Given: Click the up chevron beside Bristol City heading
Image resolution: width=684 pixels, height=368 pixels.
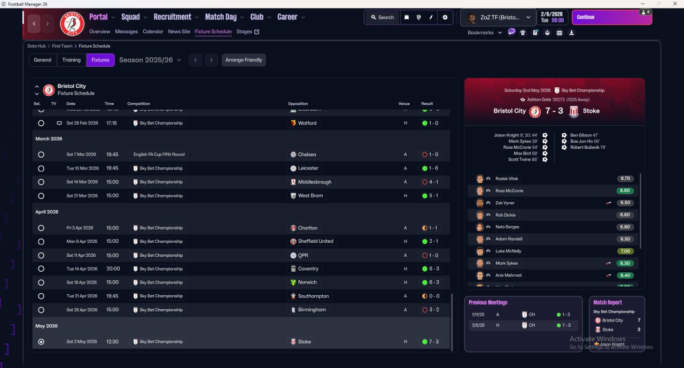Looking at the screenshot, I should click(x=37, y=86).
